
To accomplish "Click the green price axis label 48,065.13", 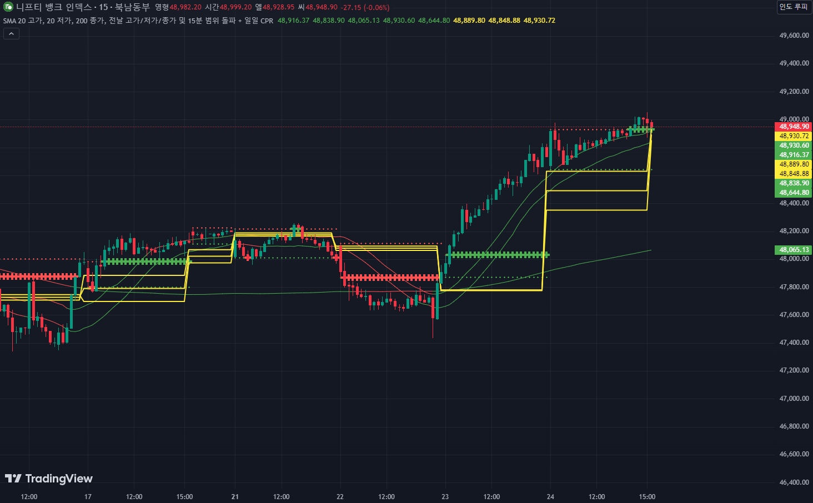I will (794, 250).
